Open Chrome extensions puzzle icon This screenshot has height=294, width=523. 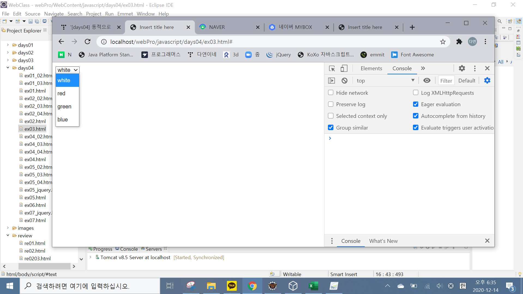(459, 42)
